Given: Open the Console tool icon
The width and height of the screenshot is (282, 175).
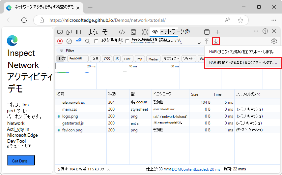Looking at the screenshot, I should [133, 32].
